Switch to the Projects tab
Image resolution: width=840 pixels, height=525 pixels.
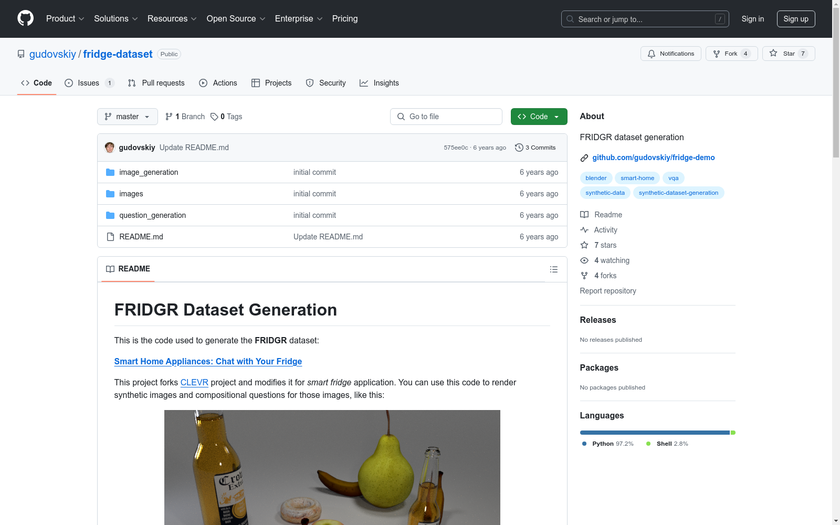[271, 83]
